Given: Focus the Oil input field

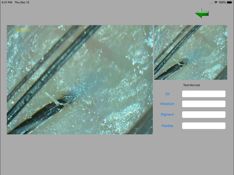Looking at the screenshot, I should point(204,94).
